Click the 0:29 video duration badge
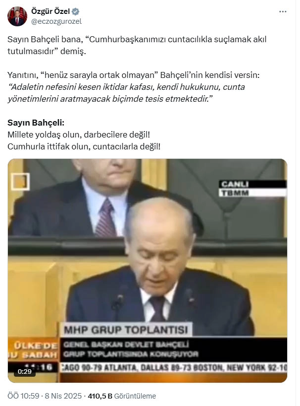 tap(25, 372)
